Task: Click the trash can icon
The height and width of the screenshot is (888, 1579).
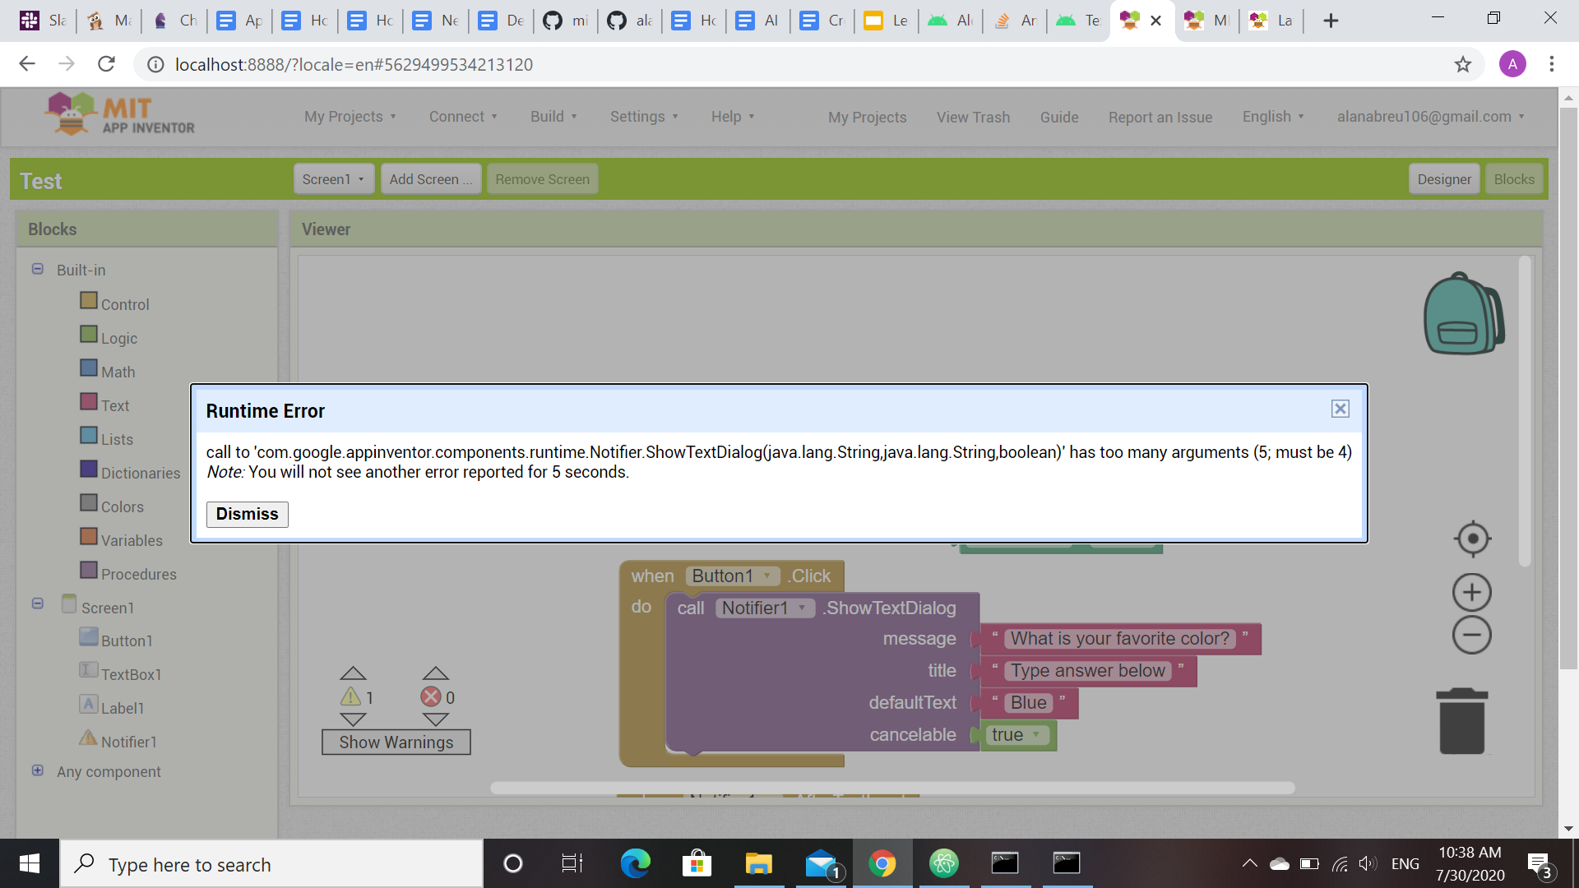Action: tap(1462, 722)
